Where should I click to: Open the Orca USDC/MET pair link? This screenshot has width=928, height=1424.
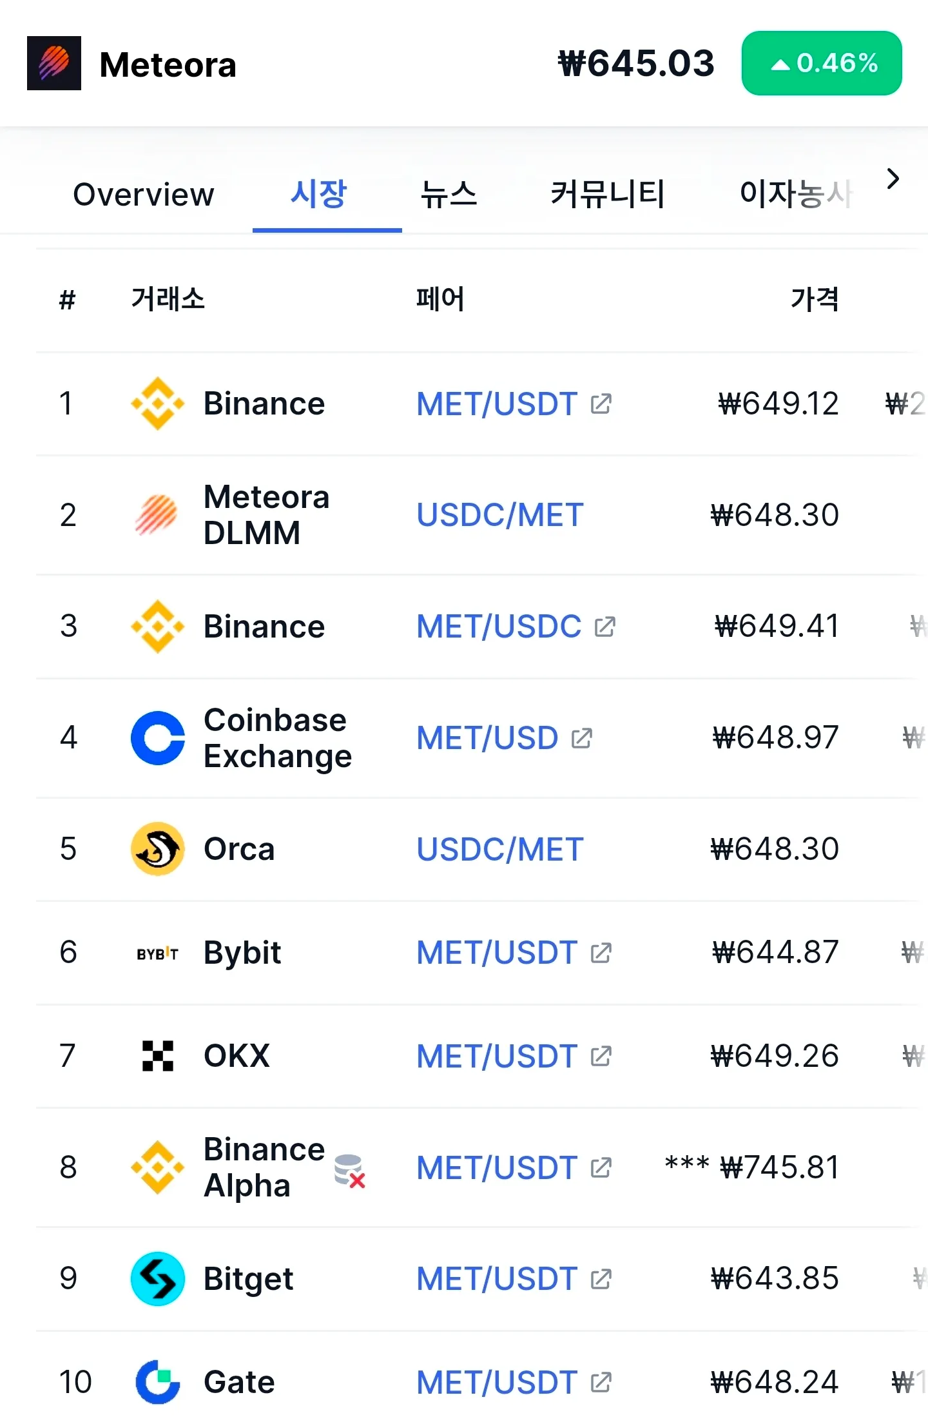click(x=500, y=850)
